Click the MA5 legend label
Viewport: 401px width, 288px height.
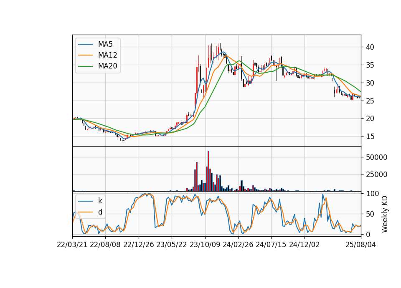coord(105,44)
